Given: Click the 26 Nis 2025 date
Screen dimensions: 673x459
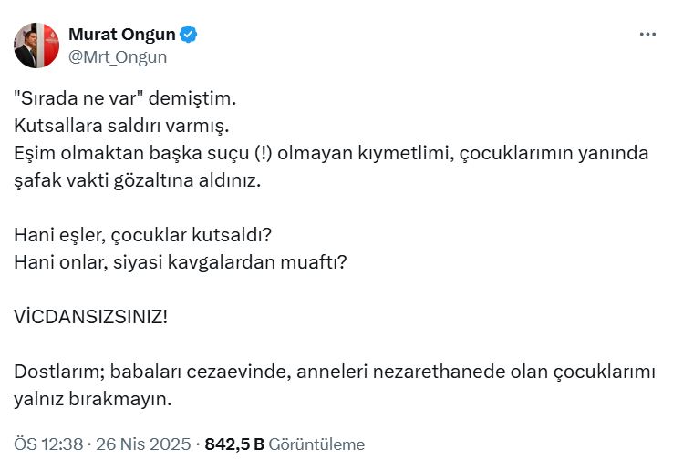Looking at the screenshot, I should click(143, 444).
